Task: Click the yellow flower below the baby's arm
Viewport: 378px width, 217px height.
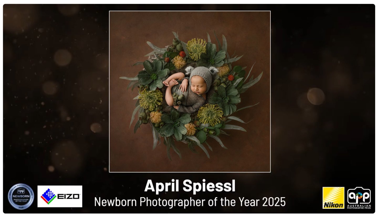Action: tap(210, 115)
